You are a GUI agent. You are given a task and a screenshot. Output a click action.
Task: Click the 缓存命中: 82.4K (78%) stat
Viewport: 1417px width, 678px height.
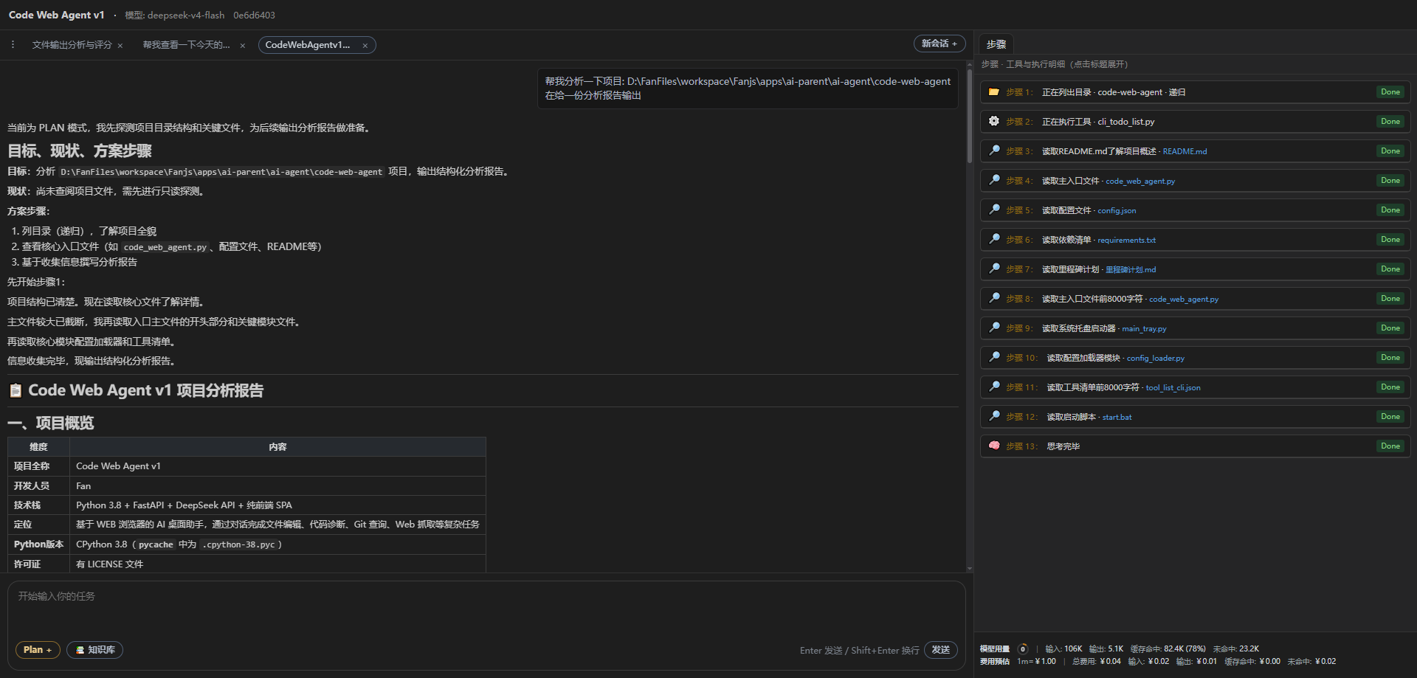1168,649
